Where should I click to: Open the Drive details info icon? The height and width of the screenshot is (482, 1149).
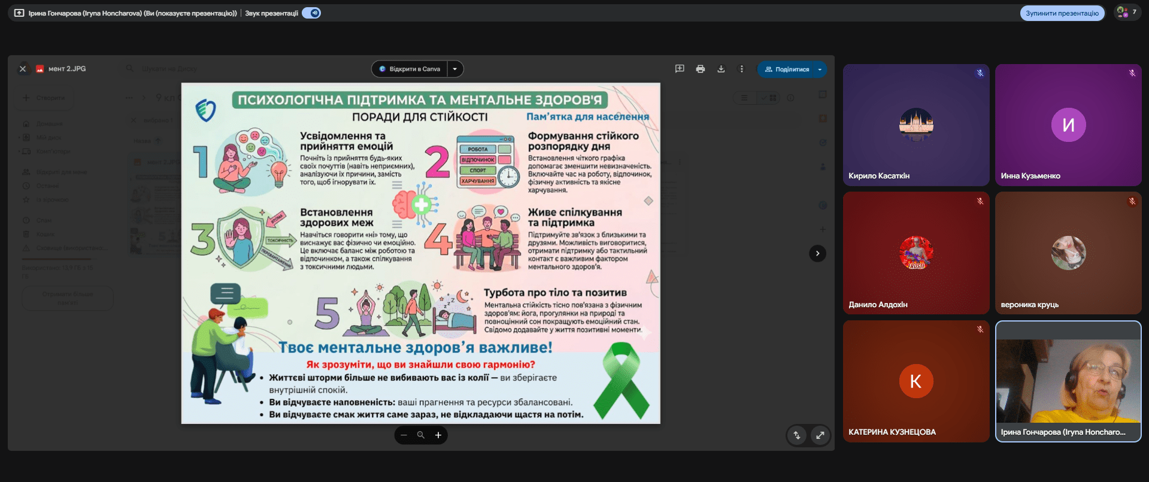point(790,98)
